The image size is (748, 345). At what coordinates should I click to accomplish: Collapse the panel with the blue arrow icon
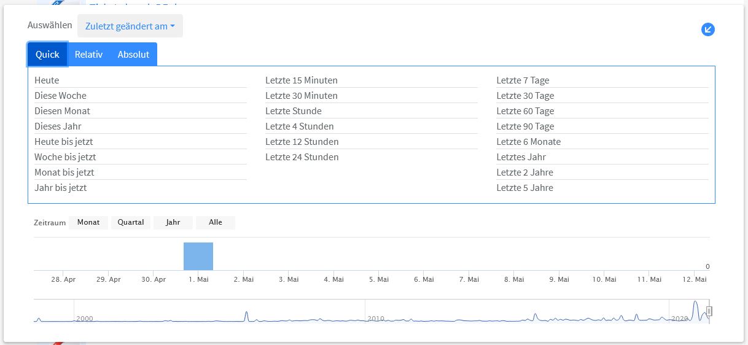pyautogui.click(x=708, y=29)
